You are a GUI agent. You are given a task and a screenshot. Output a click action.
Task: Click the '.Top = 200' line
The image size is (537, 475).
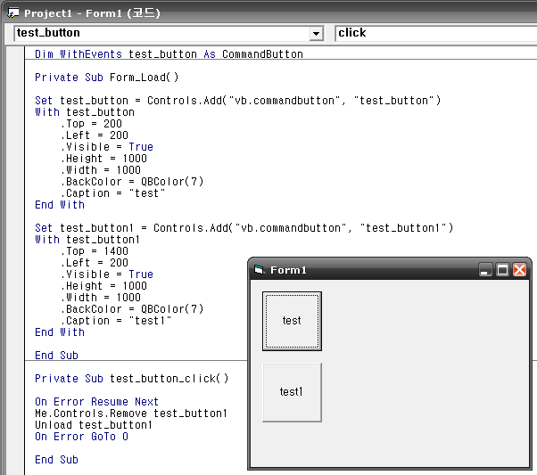91,124
